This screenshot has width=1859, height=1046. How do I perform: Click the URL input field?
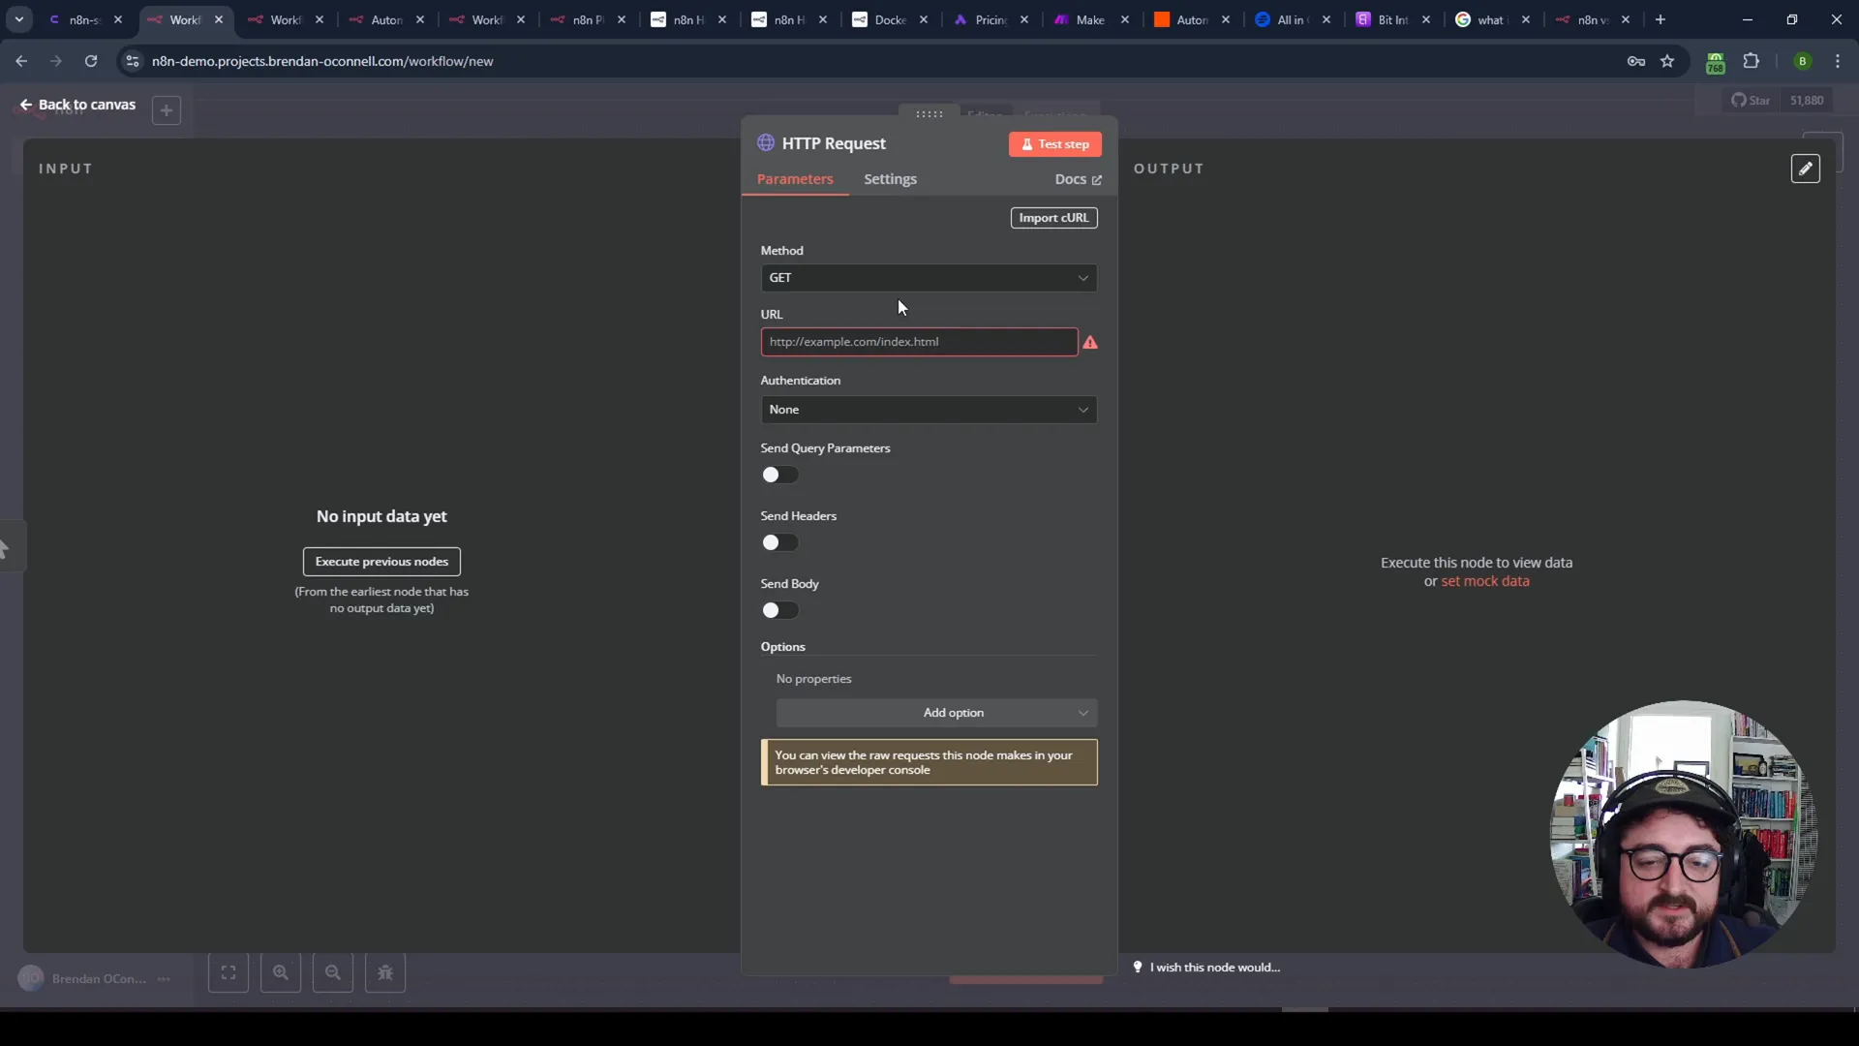(919, 341)
